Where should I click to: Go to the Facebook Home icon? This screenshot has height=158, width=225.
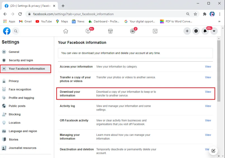pos(66,31)
